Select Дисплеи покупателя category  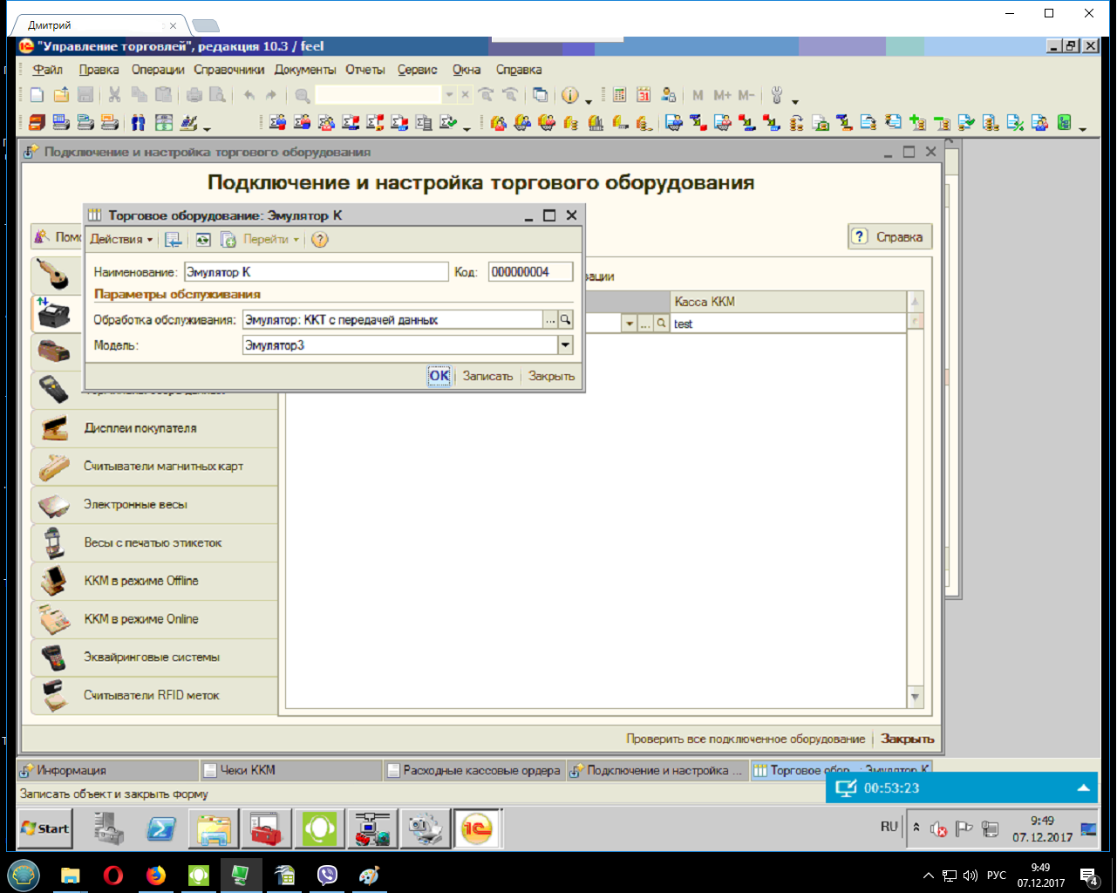[x=154, y=428]
